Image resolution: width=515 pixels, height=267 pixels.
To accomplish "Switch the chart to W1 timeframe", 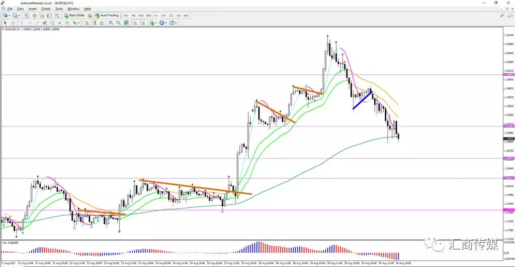I will coord(179,16).
